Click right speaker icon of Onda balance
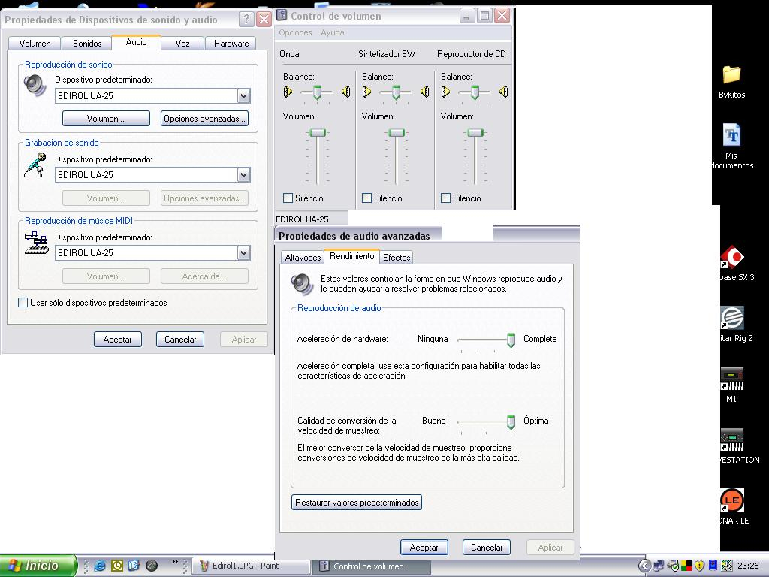The width and height of the screenshot is (769, 577). [345, 92]
